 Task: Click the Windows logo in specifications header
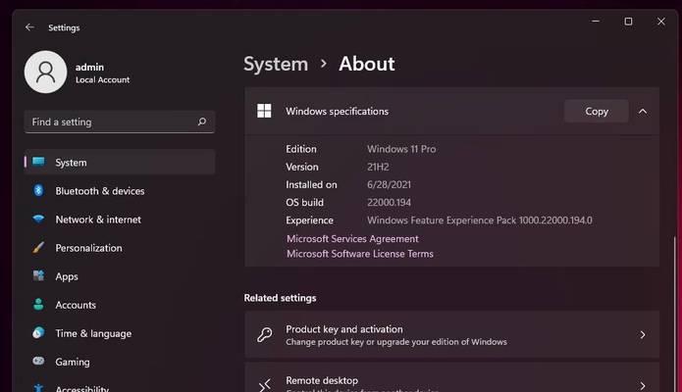pos(264,111)
